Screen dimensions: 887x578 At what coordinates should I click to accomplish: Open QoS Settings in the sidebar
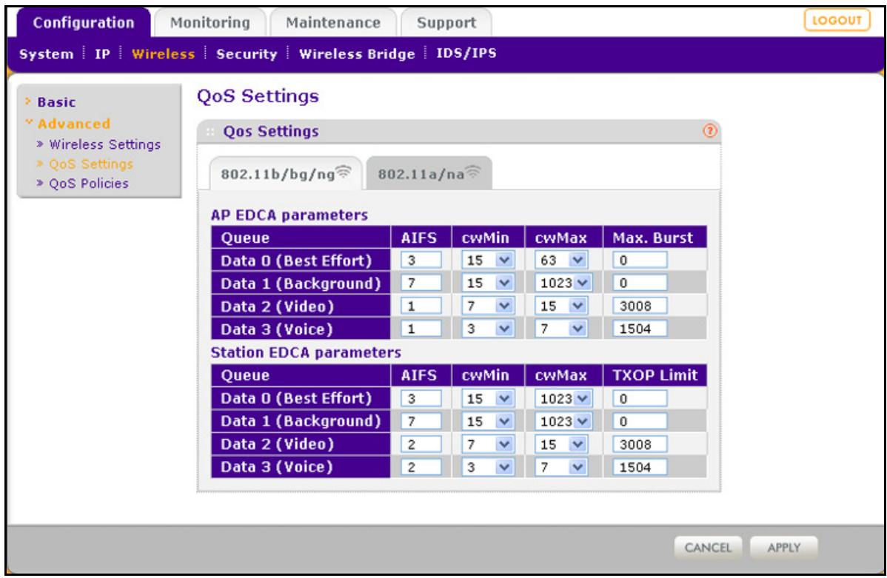click(90, 164)
